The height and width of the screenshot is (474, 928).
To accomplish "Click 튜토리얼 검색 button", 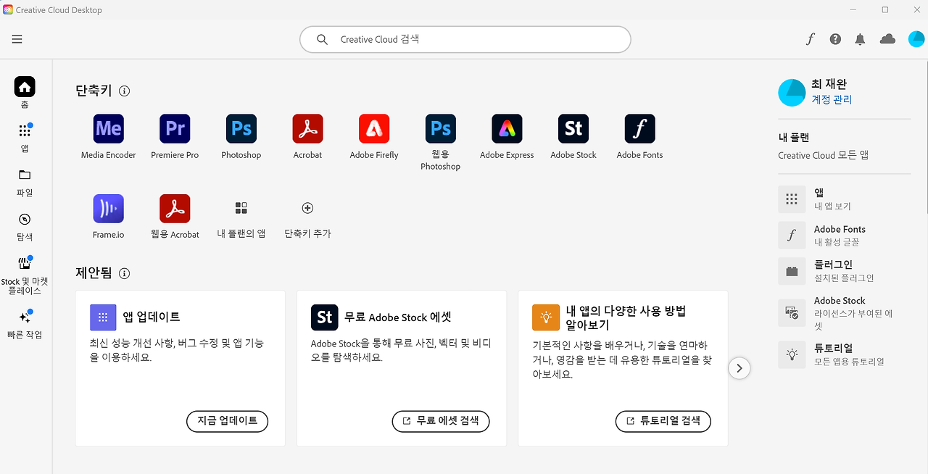I will pyautogui.click(x=663, y=421).
